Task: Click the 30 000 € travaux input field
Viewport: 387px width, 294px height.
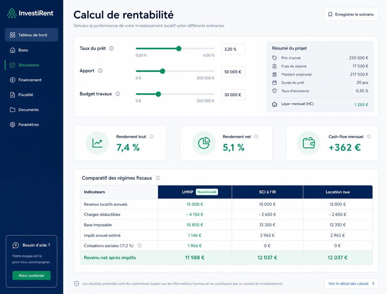Action: tap(233, 94)
